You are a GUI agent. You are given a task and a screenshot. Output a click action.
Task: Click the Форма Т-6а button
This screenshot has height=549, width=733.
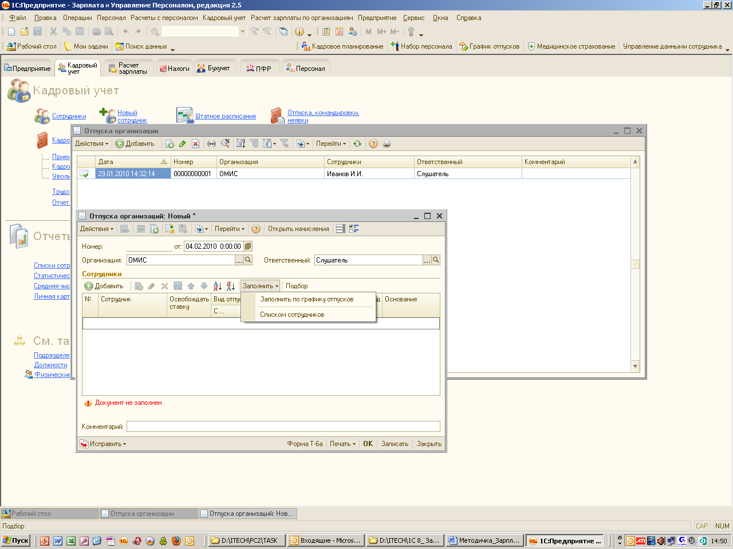coord(305,444)
